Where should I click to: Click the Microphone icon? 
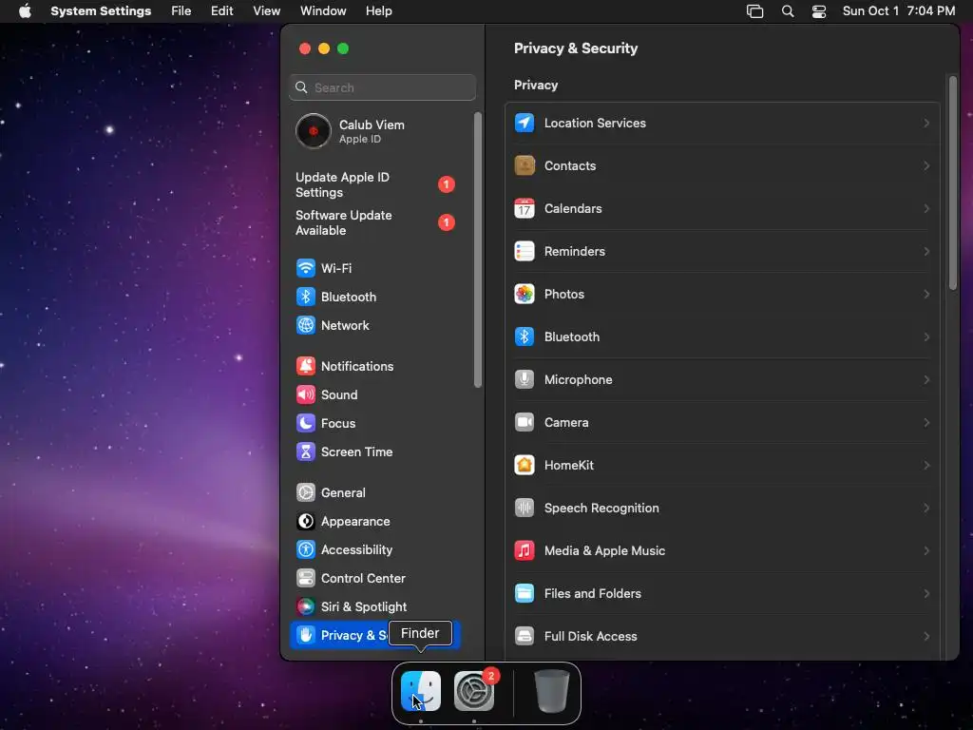tap(525, 379)
